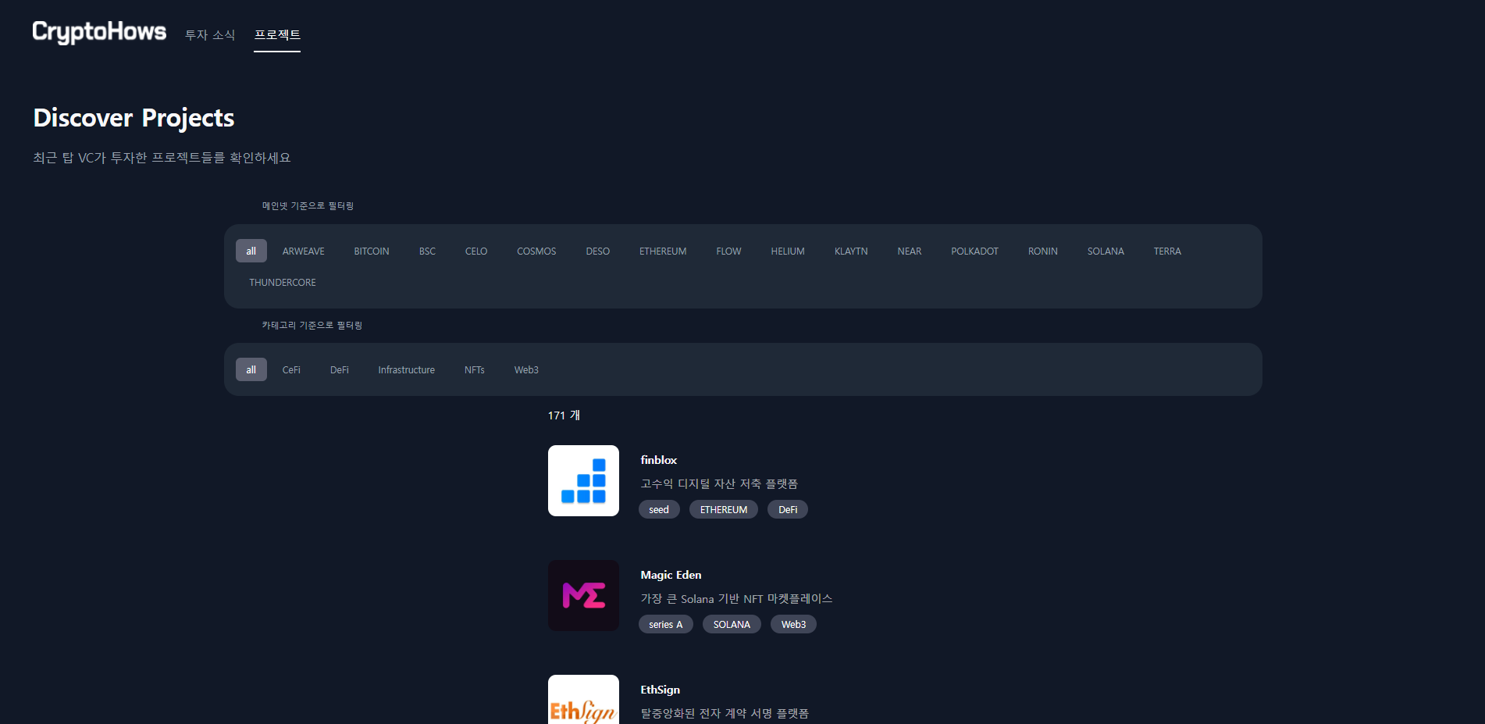Filter by DeFi category
Viewport: 1485px width, 724px height.
pos(340,369)
